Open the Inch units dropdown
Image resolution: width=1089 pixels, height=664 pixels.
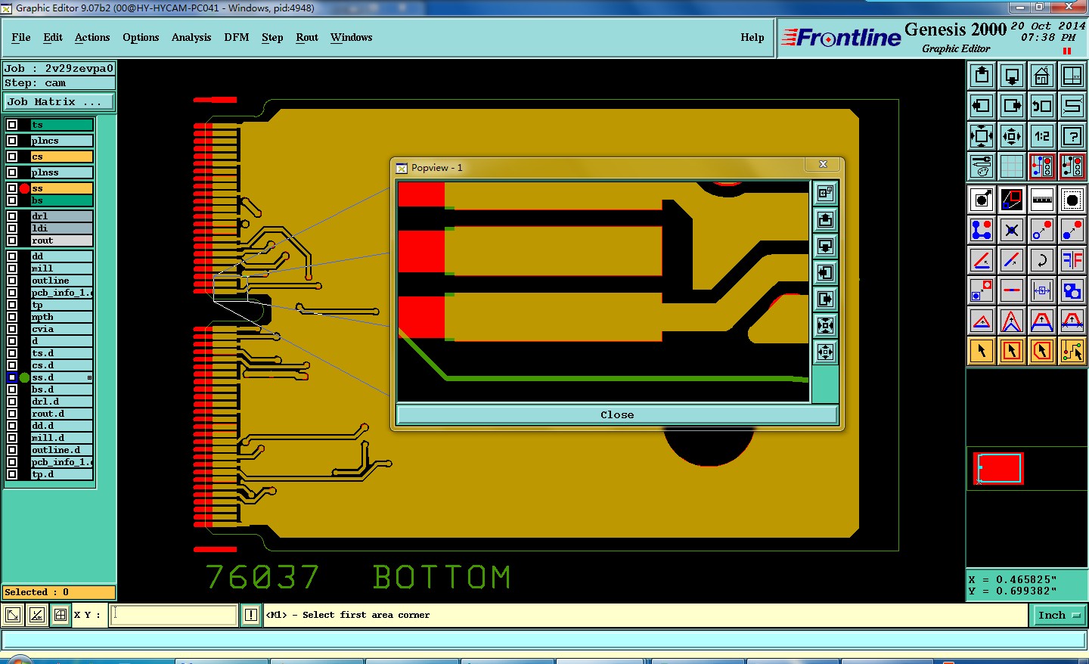pos(1058,616)
